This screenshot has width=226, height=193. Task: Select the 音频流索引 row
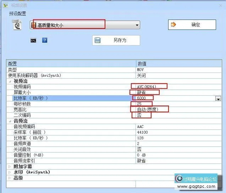tap(114, 161)
